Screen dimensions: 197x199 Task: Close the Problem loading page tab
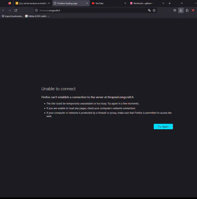[87, 3]
